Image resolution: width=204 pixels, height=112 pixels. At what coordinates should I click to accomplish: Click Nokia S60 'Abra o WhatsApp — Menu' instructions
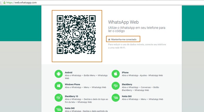click(142, 99)
